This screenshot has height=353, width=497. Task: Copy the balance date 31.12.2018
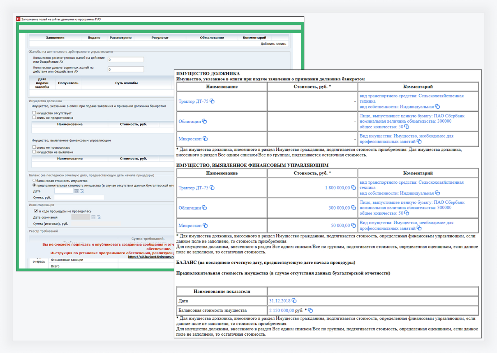(294, 301)
